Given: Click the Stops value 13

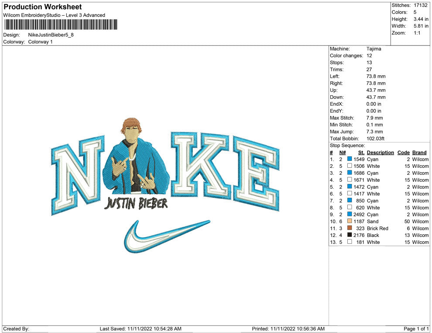Looking at the screenshot, I should point(369,62).
